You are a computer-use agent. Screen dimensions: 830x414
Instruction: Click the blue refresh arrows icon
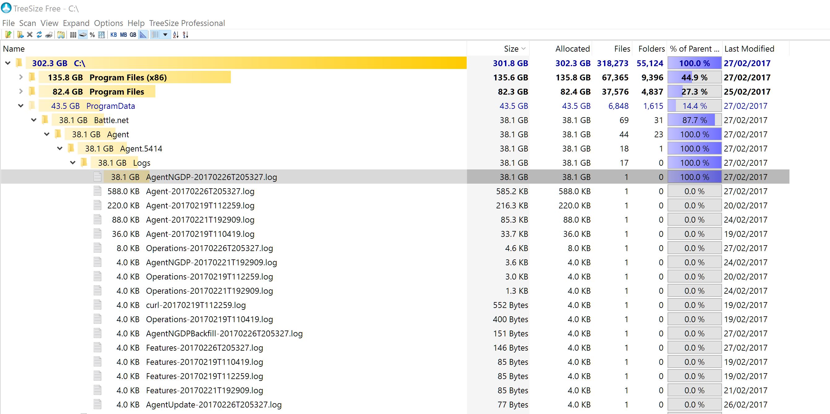point(39,35)
